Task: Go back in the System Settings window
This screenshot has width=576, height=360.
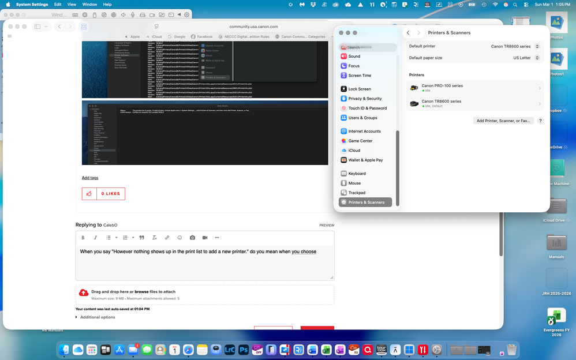Action: point(408,33)
